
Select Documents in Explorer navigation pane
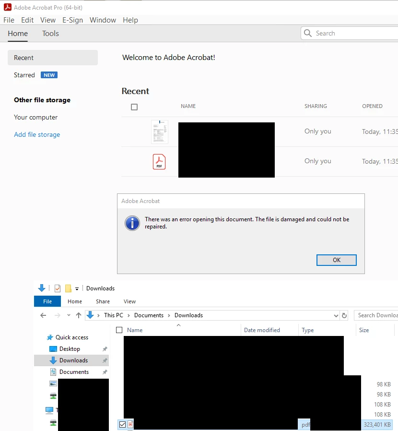(74, 372)
